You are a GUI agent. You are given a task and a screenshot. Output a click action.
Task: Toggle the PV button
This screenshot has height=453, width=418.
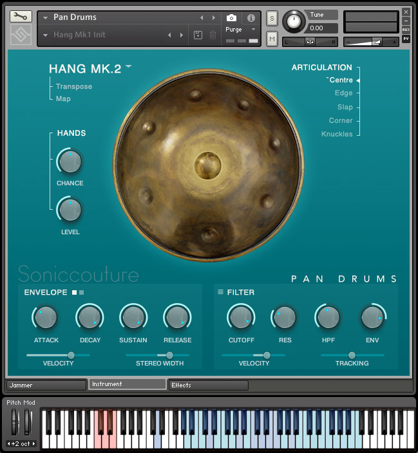pos(406,39)
